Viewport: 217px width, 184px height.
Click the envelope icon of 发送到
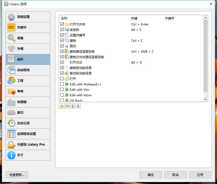coord(67,30)
